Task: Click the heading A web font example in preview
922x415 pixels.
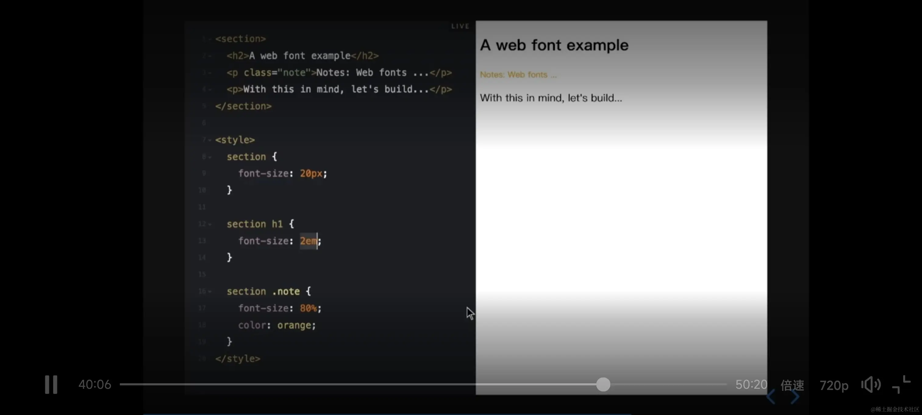Action: [554, 45]
